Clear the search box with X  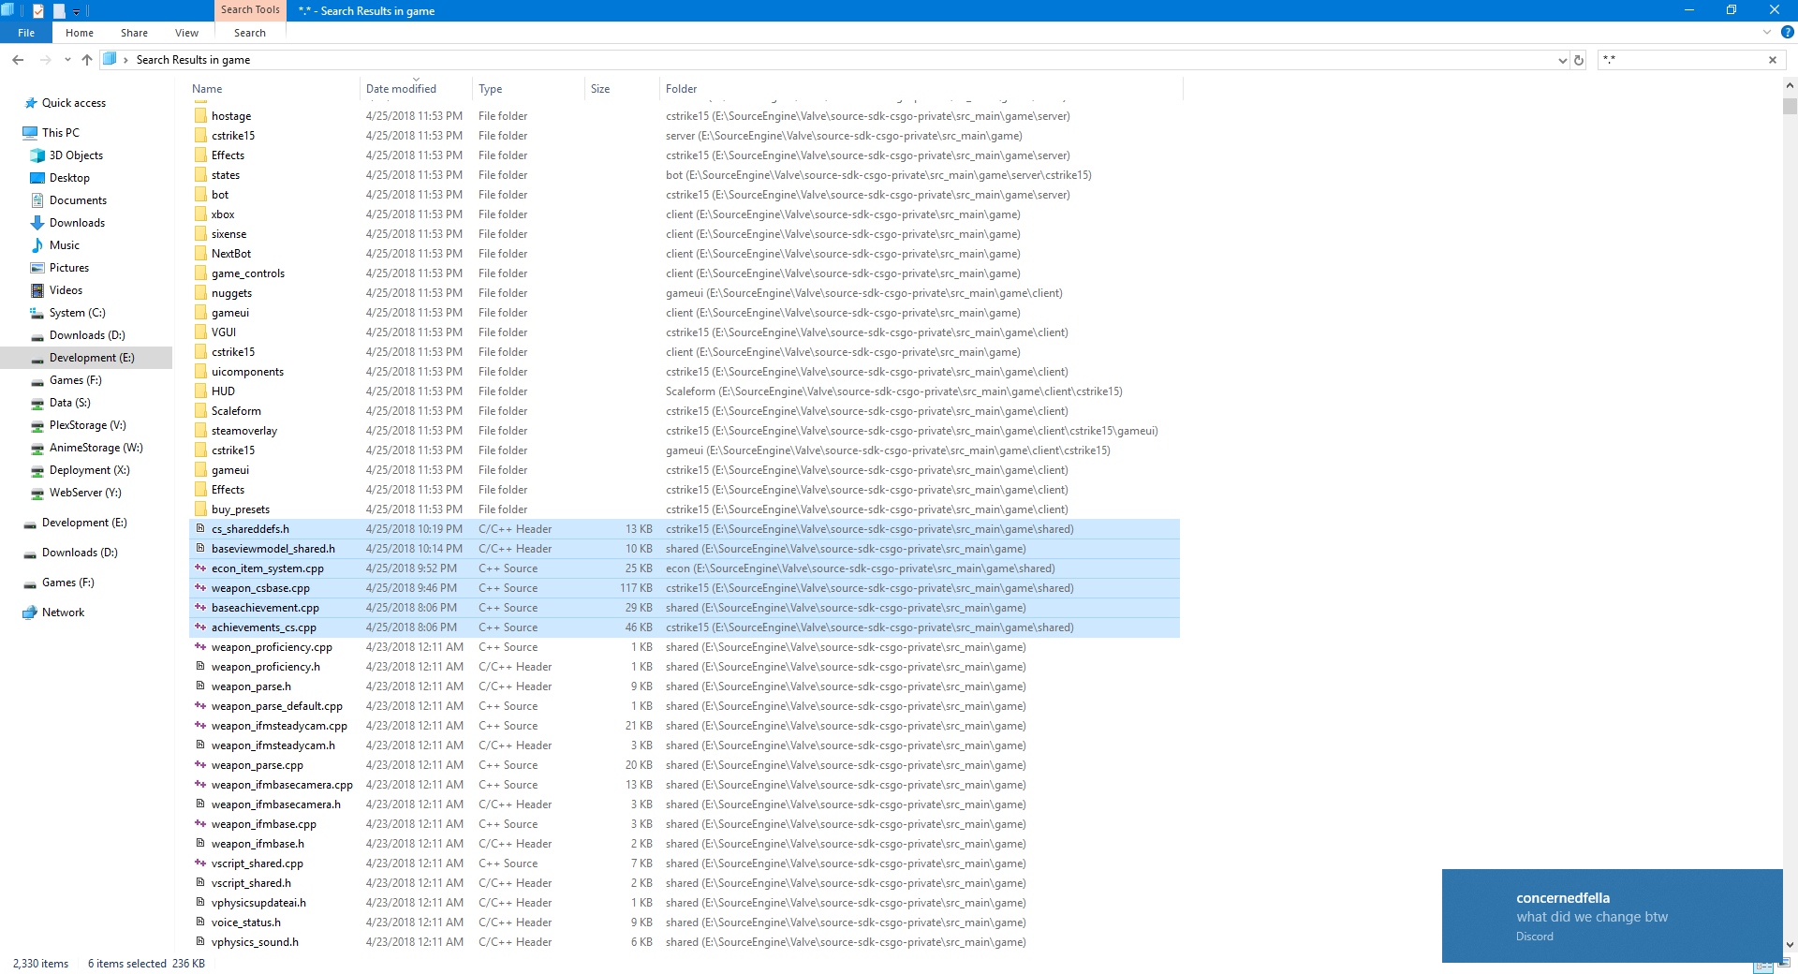[1772, 60]
